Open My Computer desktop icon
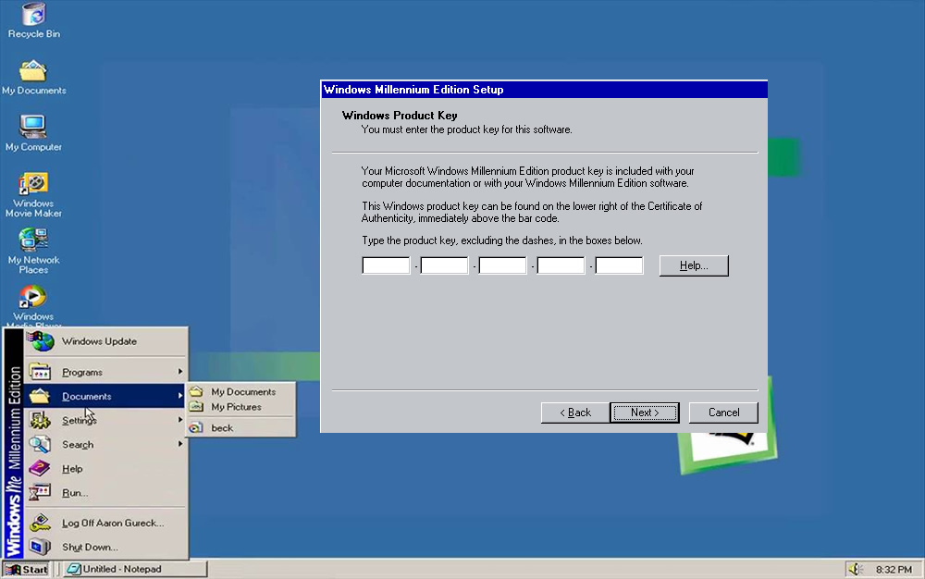This screenshot has height=579, width=925. (x=33, y=128)
